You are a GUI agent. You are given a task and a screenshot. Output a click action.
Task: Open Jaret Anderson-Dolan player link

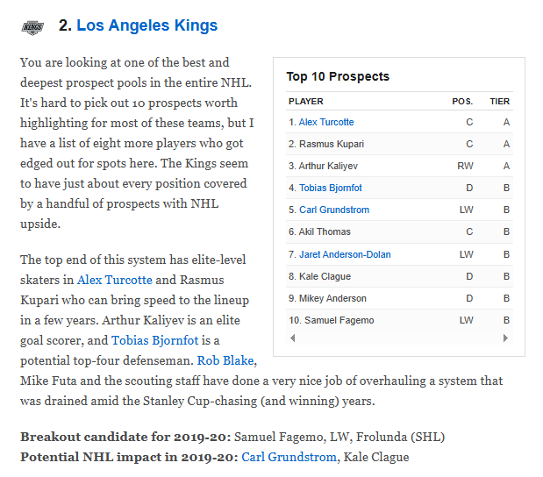(345, 254)
